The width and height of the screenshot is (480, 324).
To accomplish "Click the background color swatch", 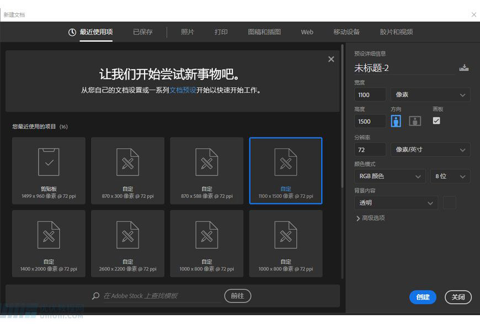I will pyautogui.click(x=449, y=202).
